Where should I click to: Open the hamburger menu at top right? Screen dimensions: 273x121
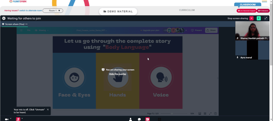click(264, 1)
